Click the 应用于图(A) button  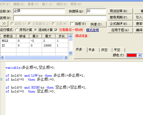pyautogui.click(x=120, y=30)
